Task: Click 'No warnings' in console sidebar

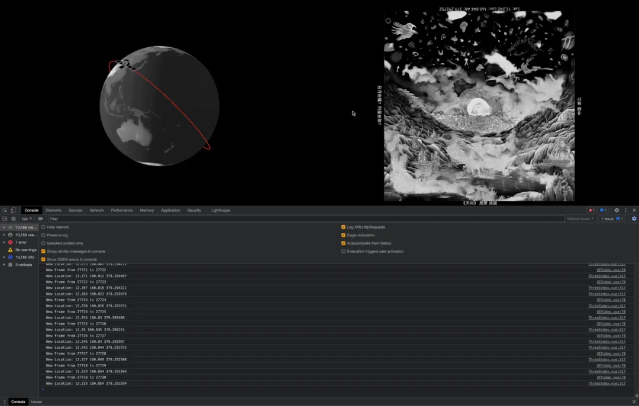Action: (26, 249)
